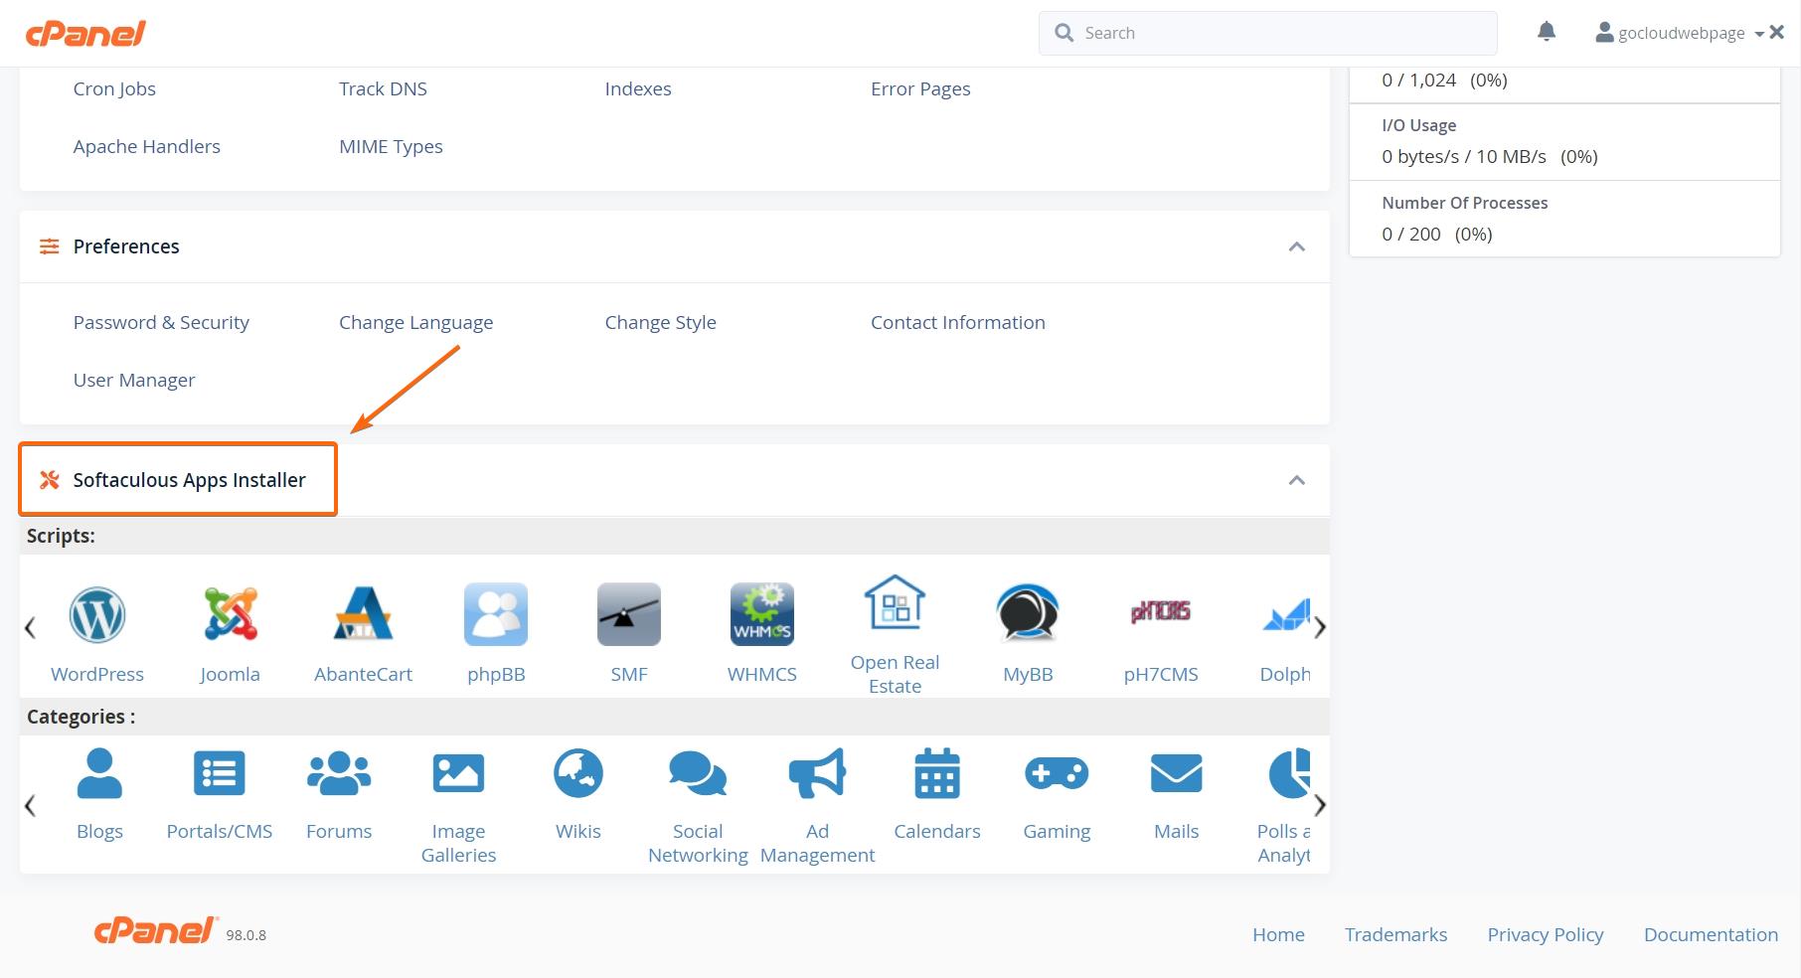Image resolution: width=1801 pixels, height=978 pixels.
Task: Open the Polls and Analytics category icon
Action: [1290, 773]
